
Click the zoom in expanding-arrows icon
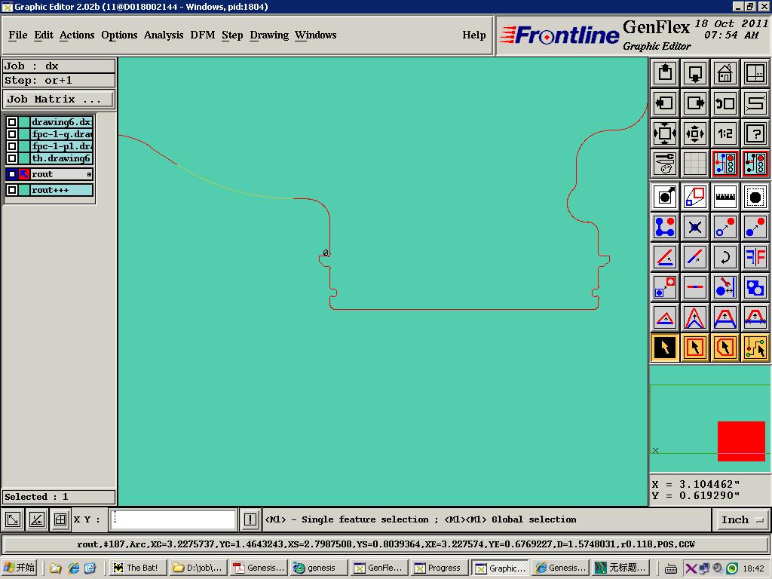[x=665, y=133]
